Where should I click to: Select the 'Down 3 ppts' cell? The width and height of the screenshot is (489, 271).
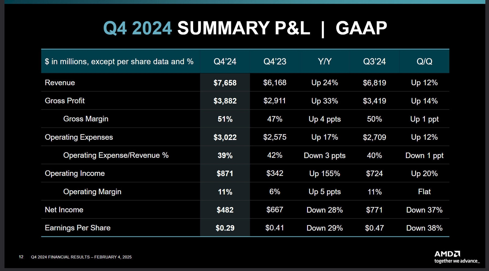(325, 156)
